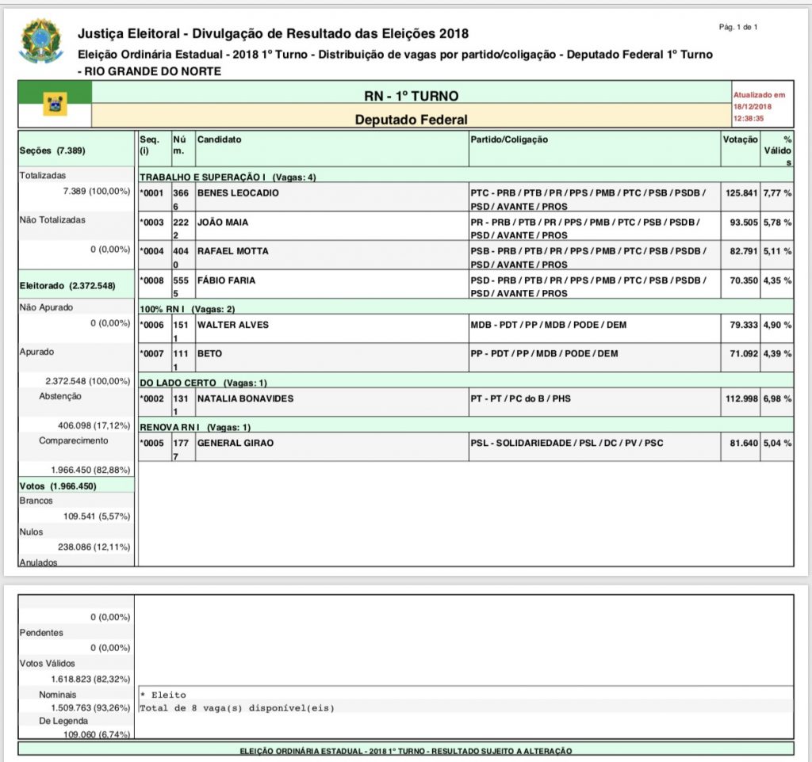Click the Comparecimento value 1.966.450 (82,88%)
This screenshot has height=762, width=812.
90,471
